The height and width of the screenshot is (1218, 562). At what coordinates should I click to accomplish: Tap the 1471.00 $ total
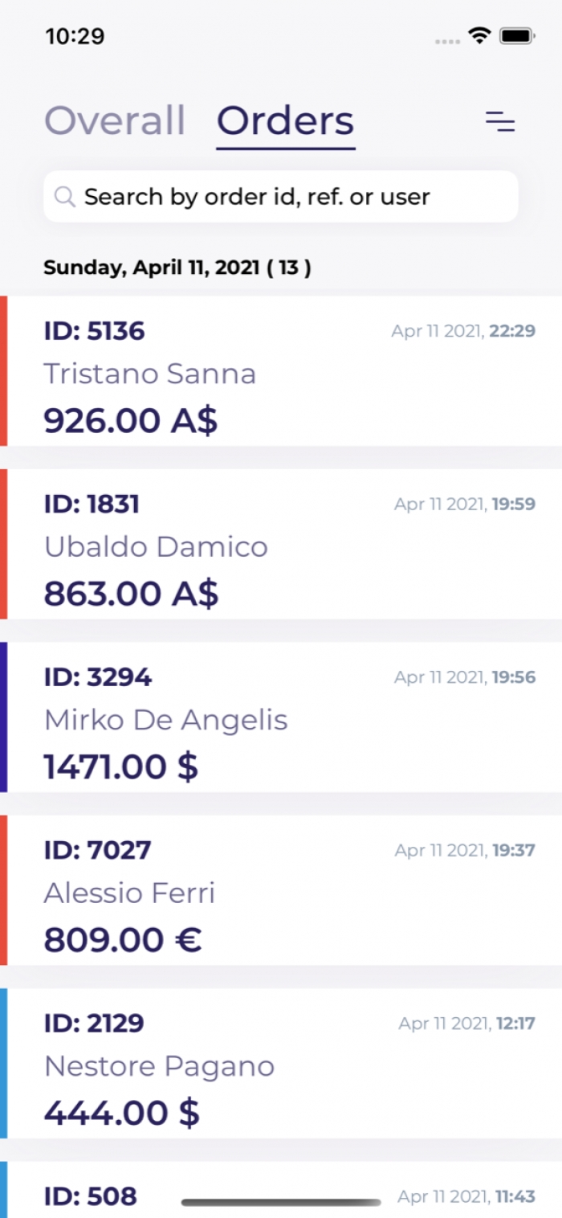[x=120, y=766]
